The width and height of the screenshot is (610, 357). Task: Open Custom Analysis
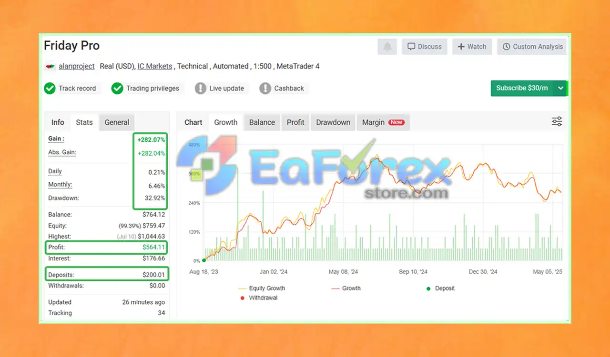pyautogui.click(x=533, y=47)
